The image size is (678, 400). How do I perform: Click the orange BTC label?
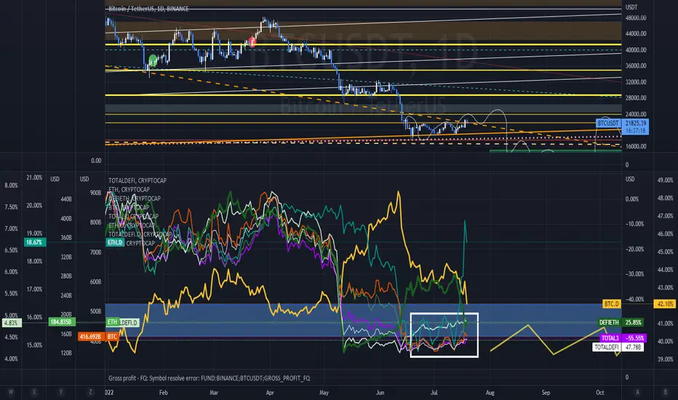point(113,337)
